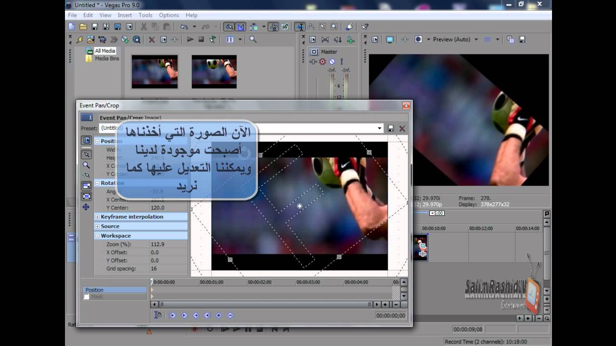The image size is (616, 346).
Task: Save the Pan/Crop preset with the disk icon
Action: click(391, 128)
